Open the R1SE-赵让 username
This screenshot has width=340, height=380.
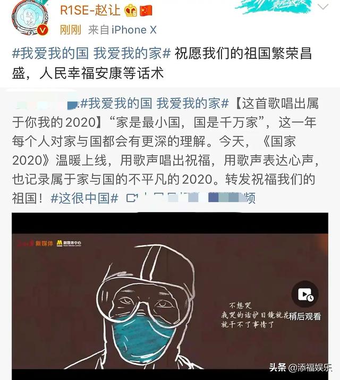(x=90, y=11)
